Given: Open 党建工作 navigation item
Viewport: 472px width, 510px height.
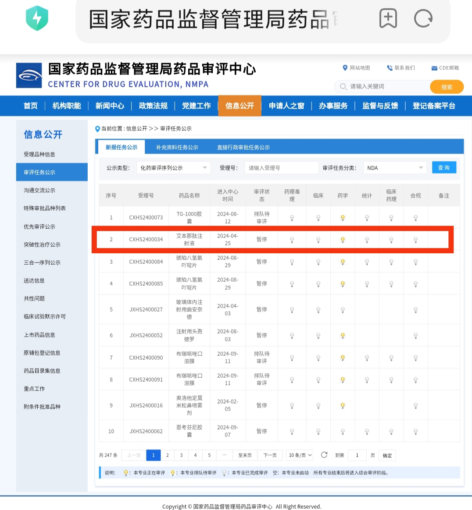Looking at the screenshot, I should point(197,106).
